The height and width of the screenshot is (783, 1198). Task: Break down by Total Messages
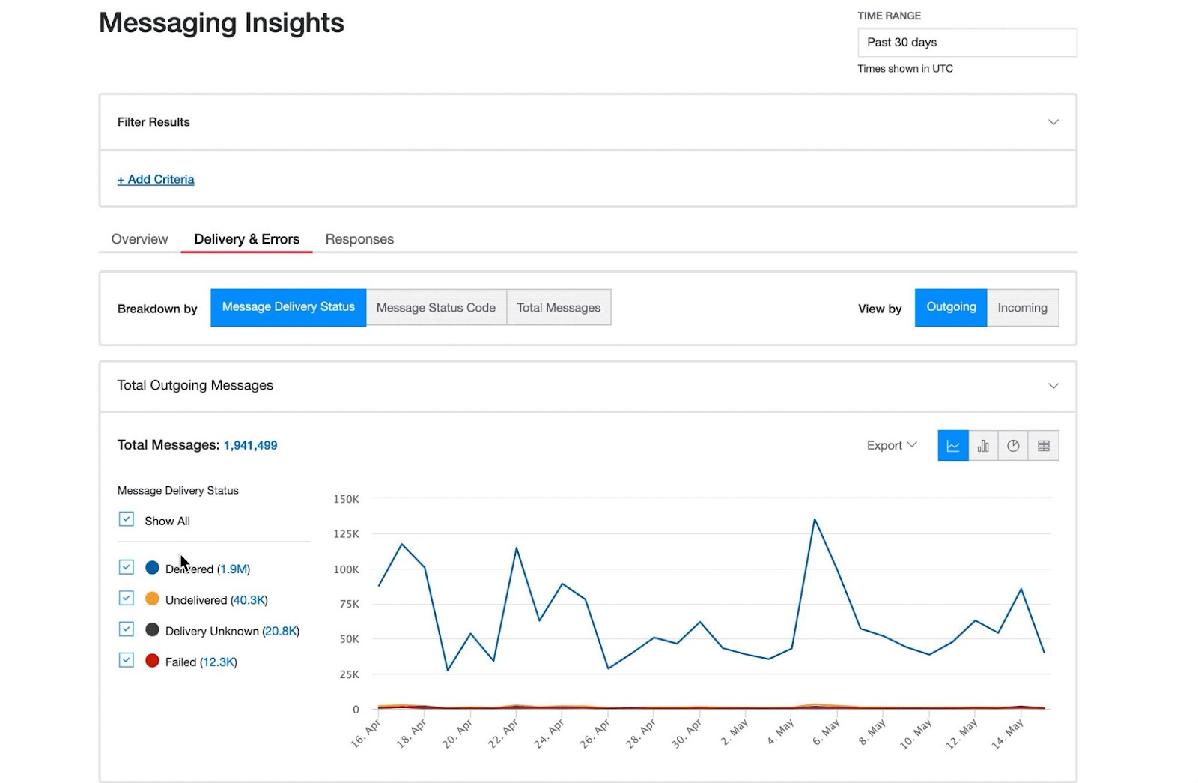coord(559,308)
